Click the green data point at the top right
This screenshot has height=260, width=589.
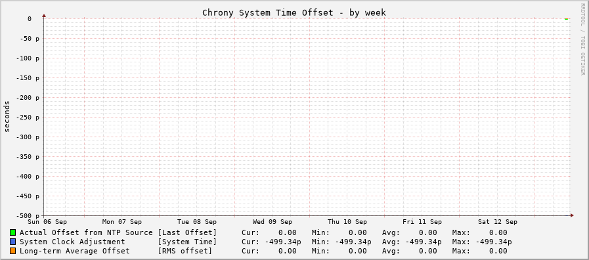(567, 18)
